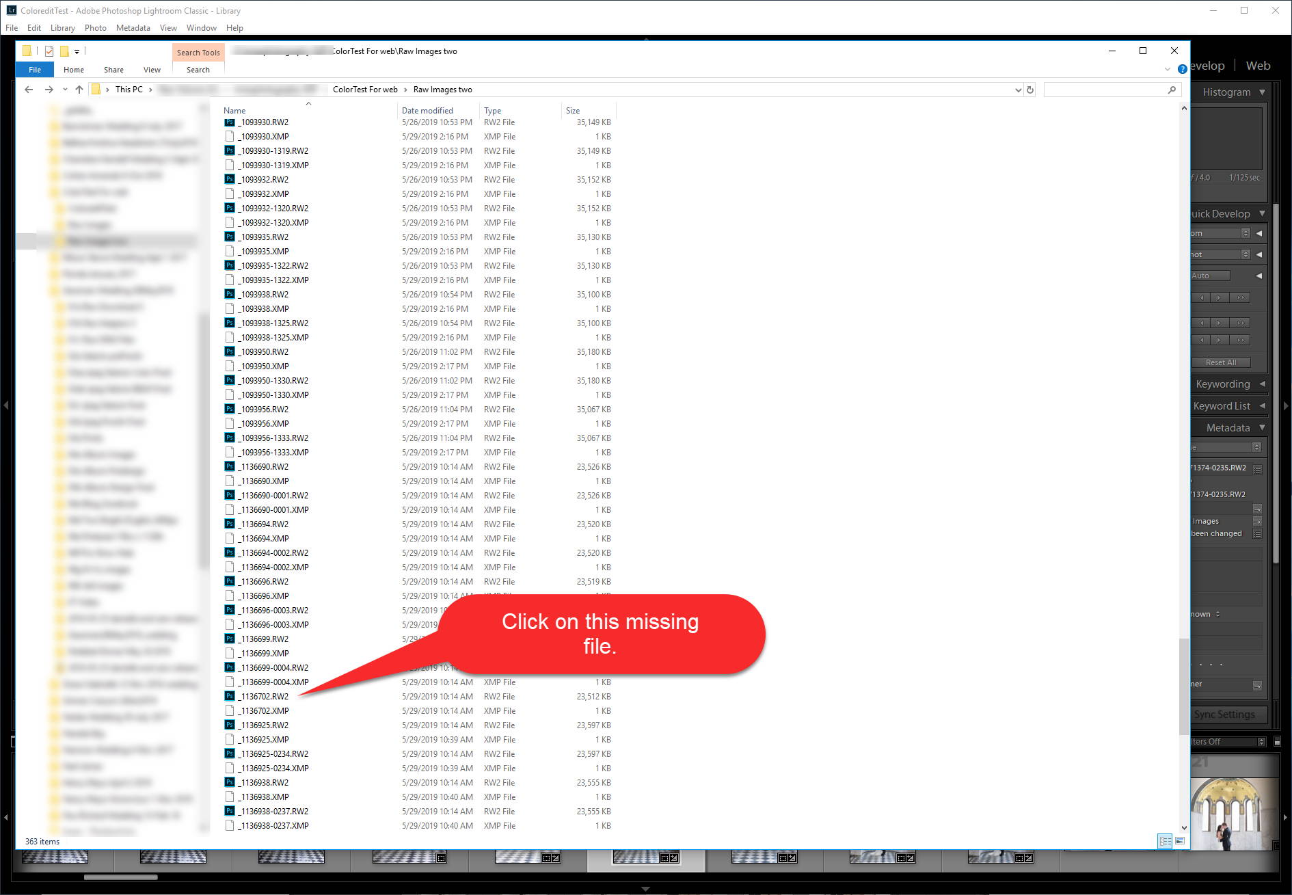1292x895 pixels.
Task: Open Lightroom Library menu
Action: pos(62,28)
